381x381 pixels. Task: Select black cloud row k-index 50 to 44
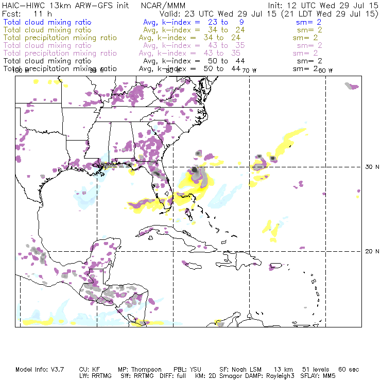tap(194, 61)
